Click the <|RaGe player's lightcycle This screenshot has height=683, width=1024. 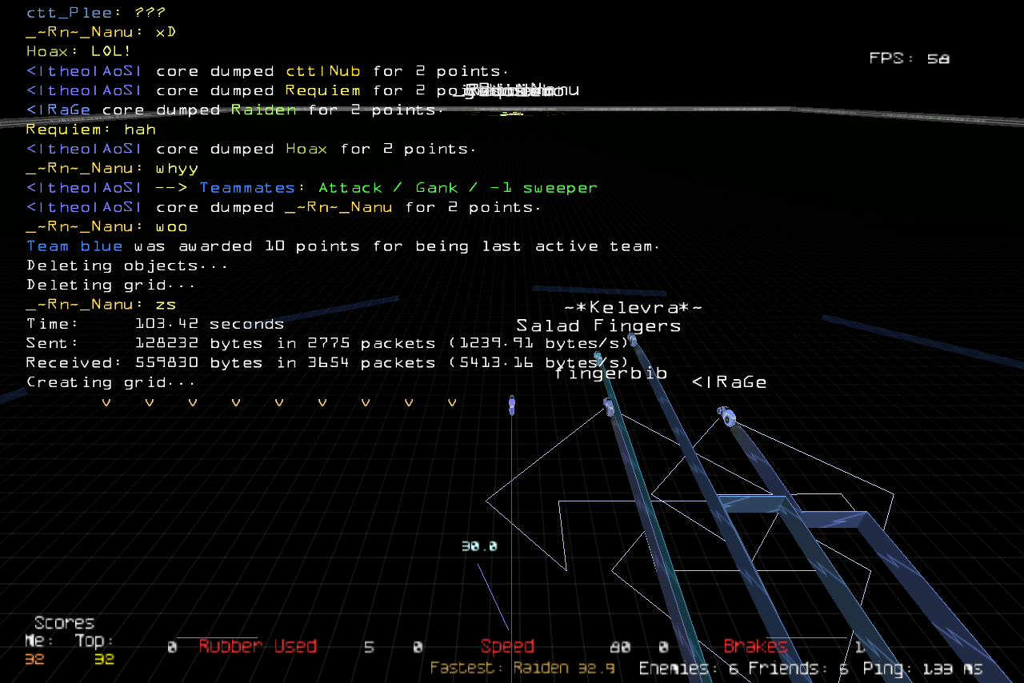[x=728, y=417]
